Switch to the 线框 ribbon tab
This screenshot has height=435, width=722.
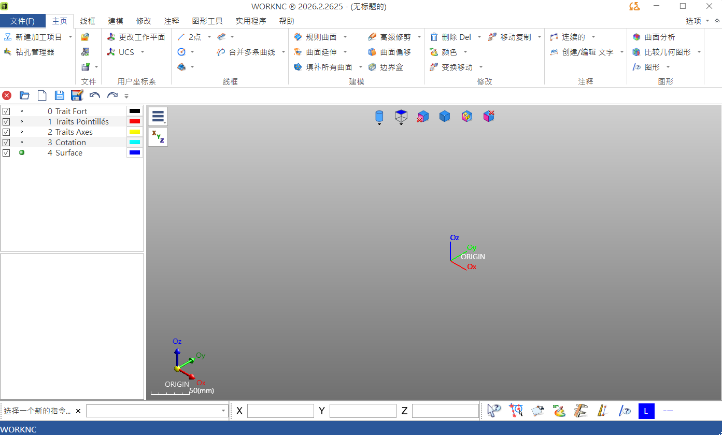88,21
